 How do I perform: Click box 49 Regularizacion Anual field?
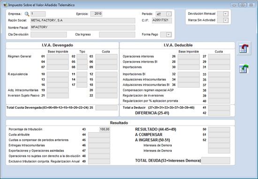tap(99, 161)
